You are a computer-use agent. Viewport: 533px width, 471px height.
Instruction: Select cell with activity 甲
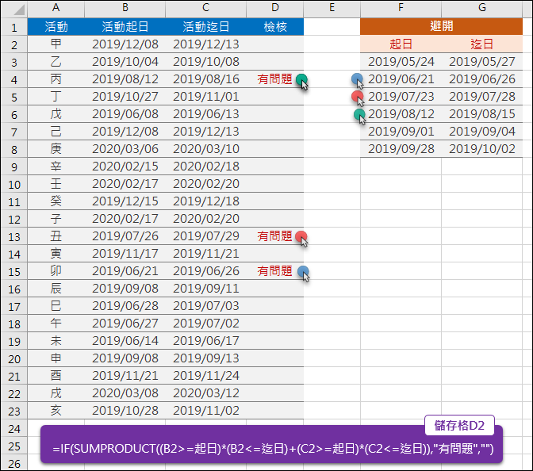coord(56,44)
